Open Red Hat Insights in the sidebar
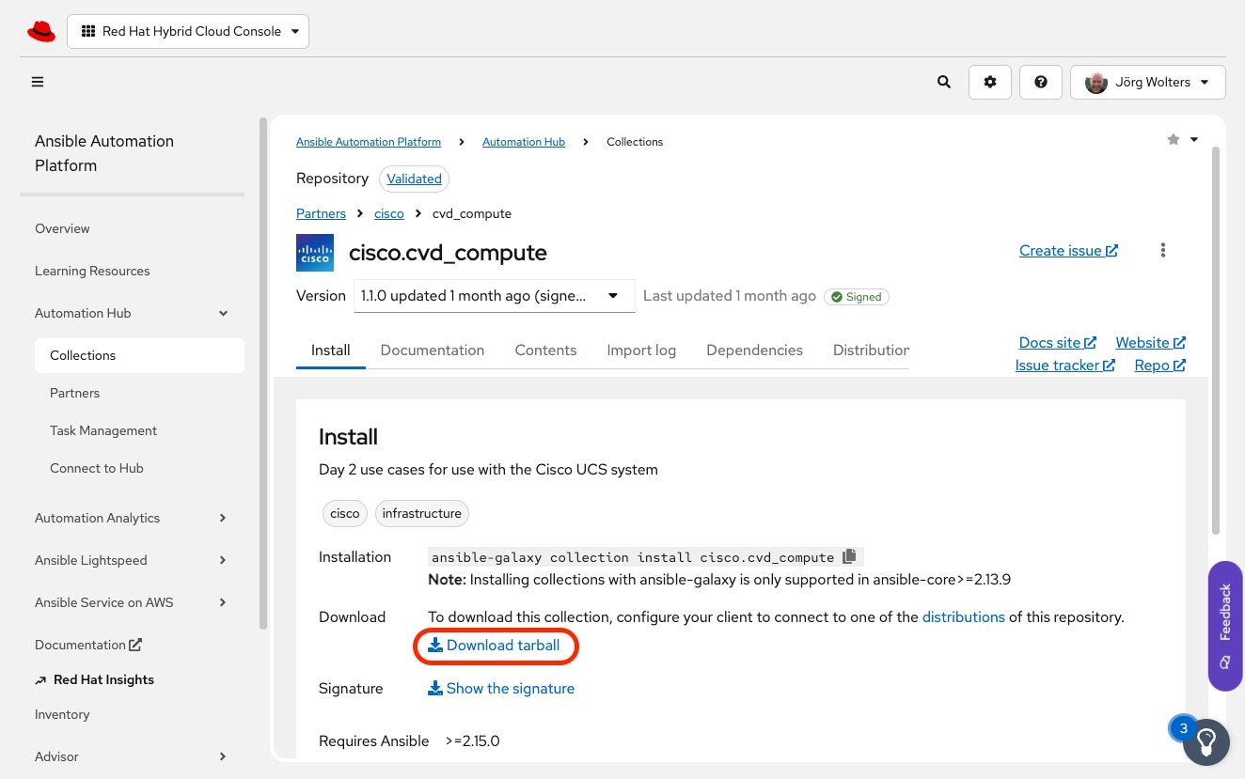1245x779 pixels. pos(103,679)
